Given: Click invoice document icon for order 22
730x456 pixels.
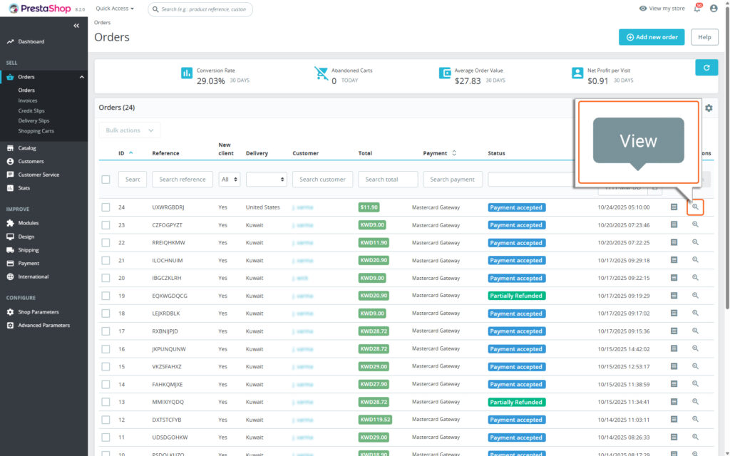Looking at the screenshot, I should 674,243.
